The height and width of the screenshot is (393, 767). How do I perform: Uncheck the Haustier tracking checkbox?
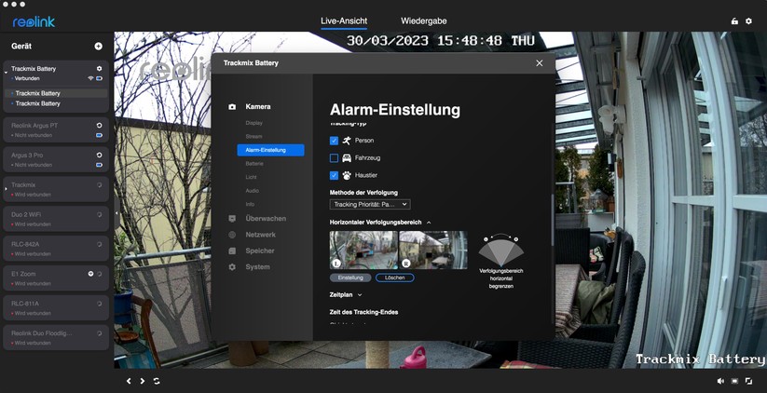[x=334, y=175]
